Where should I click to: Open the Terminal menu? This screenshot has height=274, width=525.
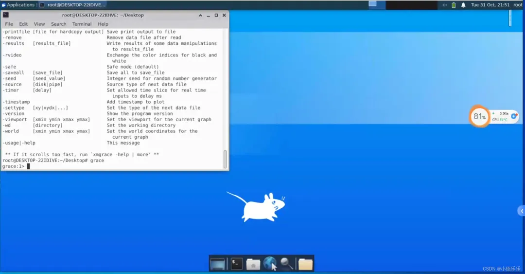point(82,24)
